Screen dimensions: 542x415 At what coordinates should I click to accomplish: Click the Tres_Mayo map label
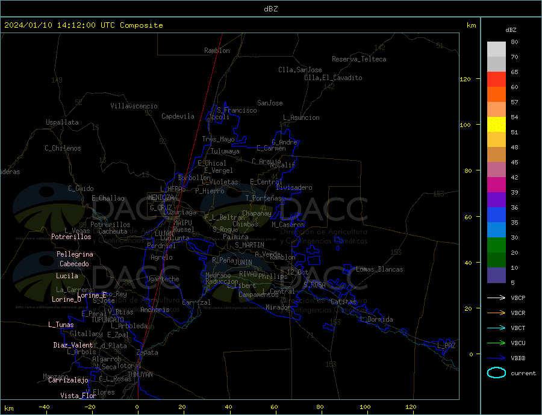(218, 139)
